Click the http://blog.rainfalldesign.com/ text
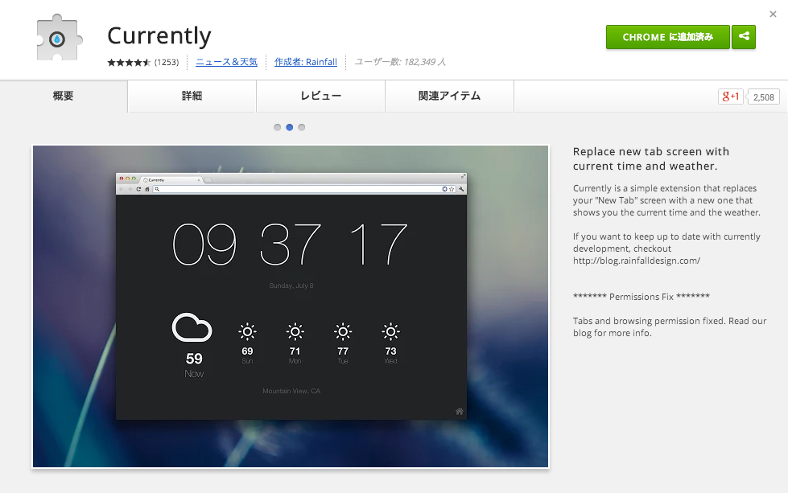The image size is (788, 493). click(636, 261)
